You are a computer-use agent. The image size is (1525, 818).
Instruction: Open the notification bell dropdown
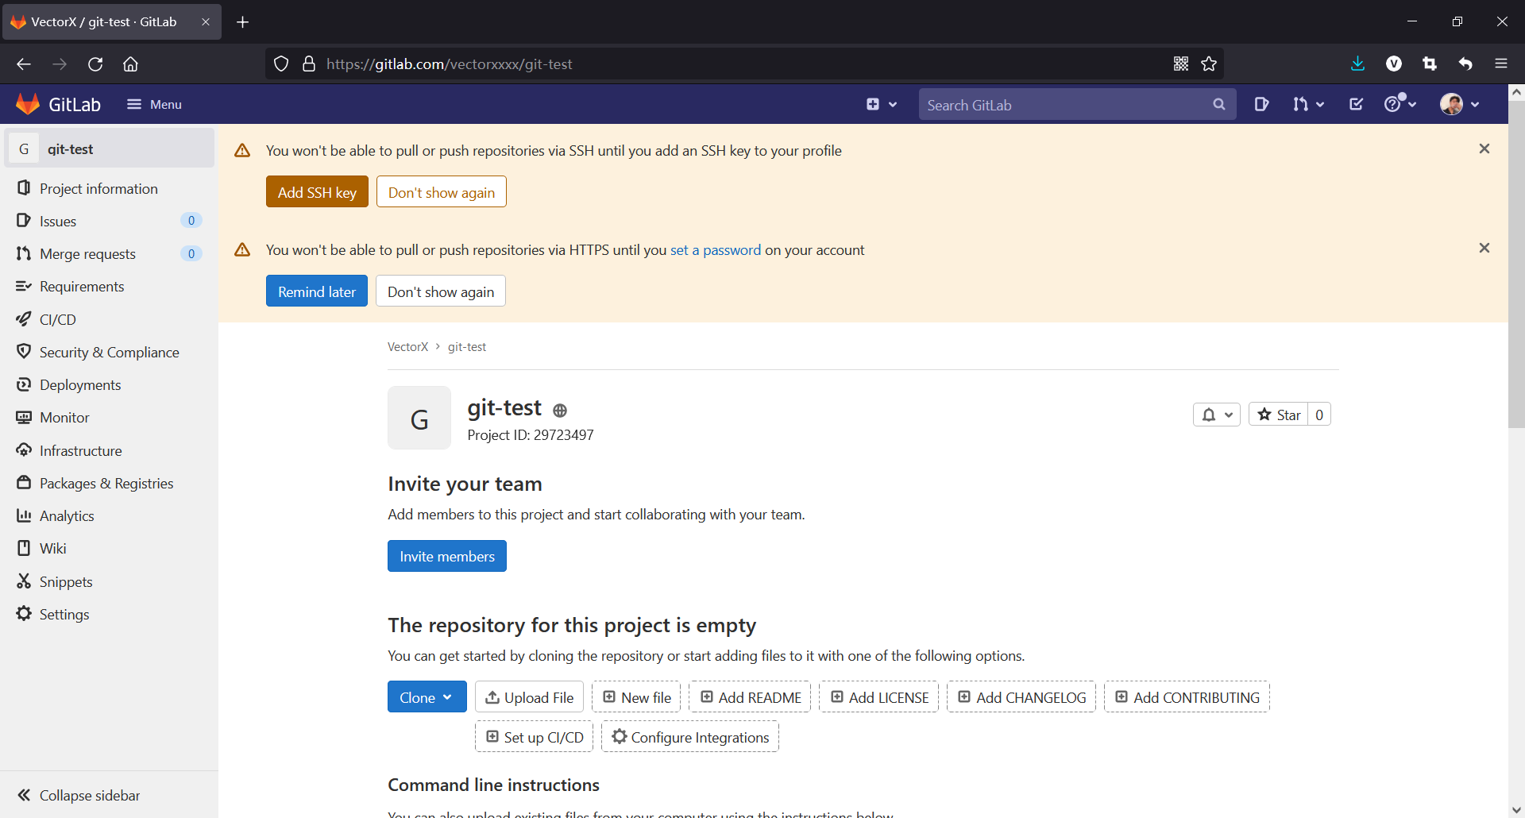click(1216, 415)
